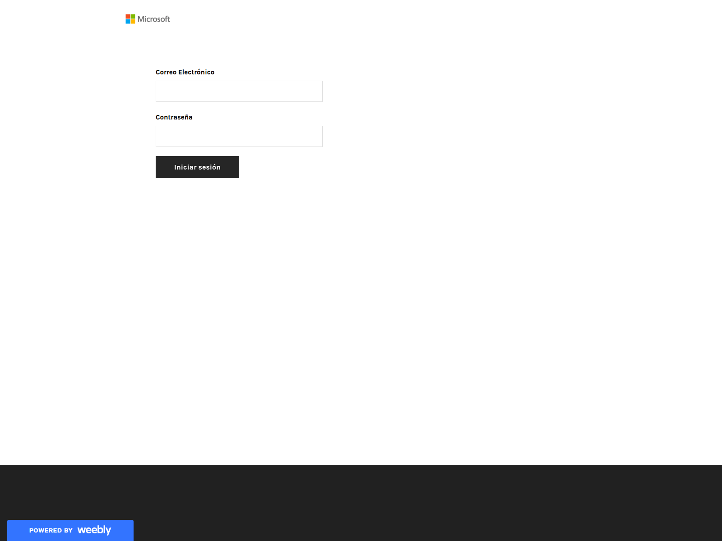Focus the Contraseña password field
Viewport: 722px width, 541px height.
239,137
